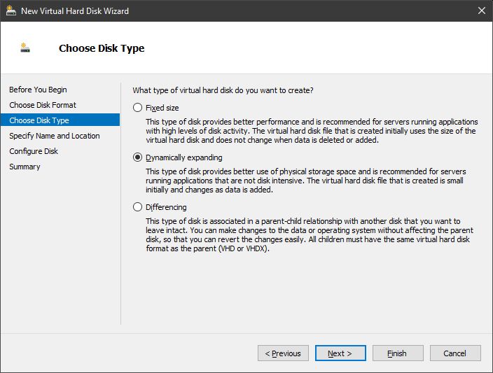The image size is (493, 373).
Task: Open the Choose Disk Format step
Action: (43, 105)
